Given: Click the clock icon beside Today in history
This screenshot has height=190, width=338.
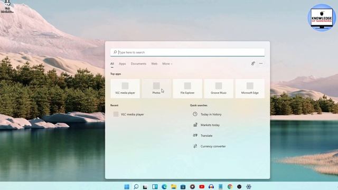Looking at the screenshot, I should tap(195, 114).
